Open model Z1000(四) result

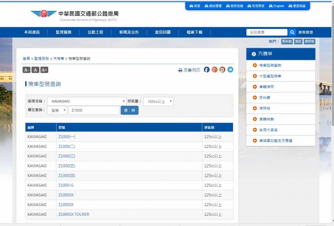coord(67,176)
